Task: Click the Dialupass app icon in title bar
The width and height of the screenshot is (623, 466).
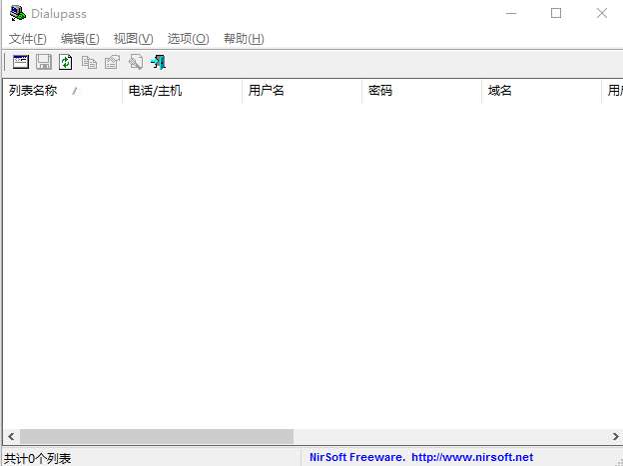Action: 18,14
